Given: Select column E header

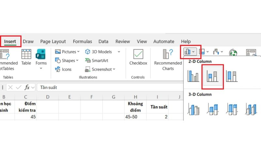Looking at the screenshot, I should [x=69, y=97].
